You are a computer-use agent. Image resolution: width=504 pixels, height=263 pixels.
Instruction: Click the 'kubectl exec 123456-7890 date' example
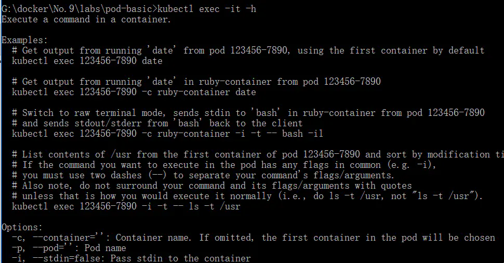(87, 61)
